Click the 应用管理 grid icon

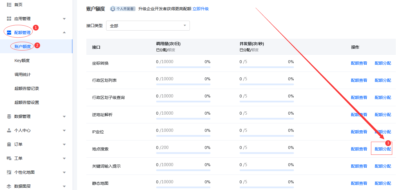(9, 19)
